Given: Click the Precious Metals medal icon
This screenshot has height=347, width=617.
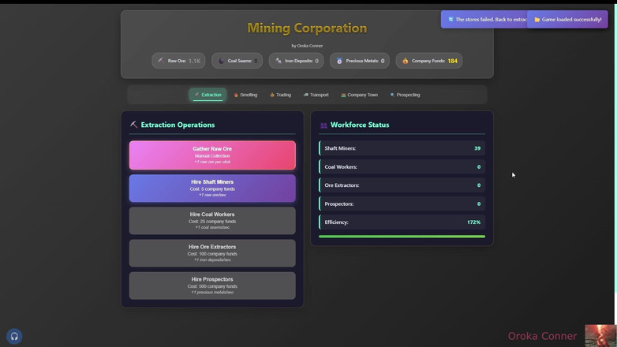Looking at the screenshot, I should click(339, 61).
